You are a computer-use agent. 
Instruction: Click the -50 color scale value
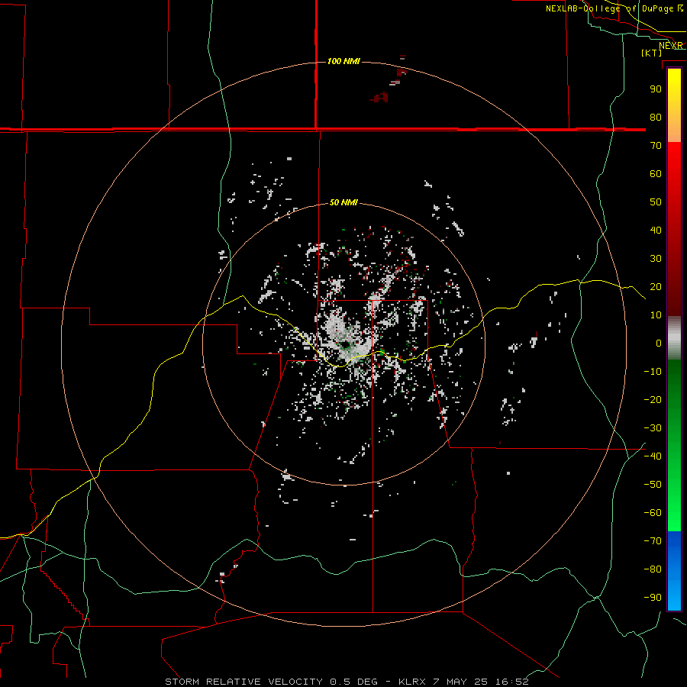pos(653,484)
